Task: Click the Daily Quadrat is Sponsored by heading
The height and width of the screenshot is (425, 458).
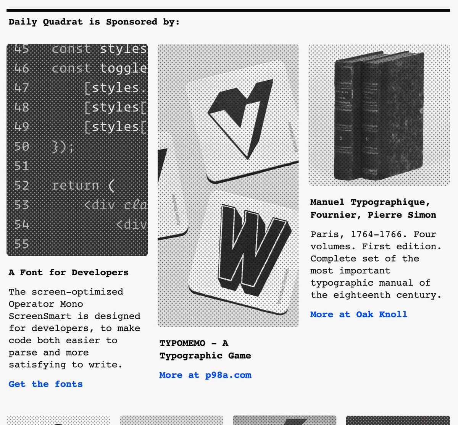Action: (94, 22)
